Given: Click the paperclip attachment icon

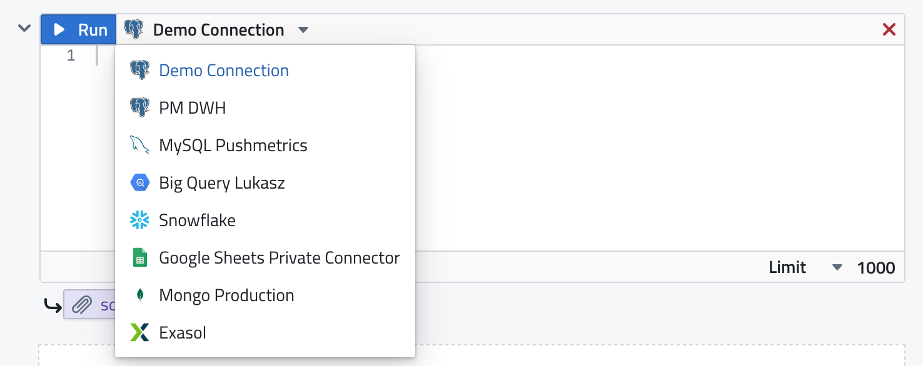Looking at the screenshot, I should click(x=81, y=305).
